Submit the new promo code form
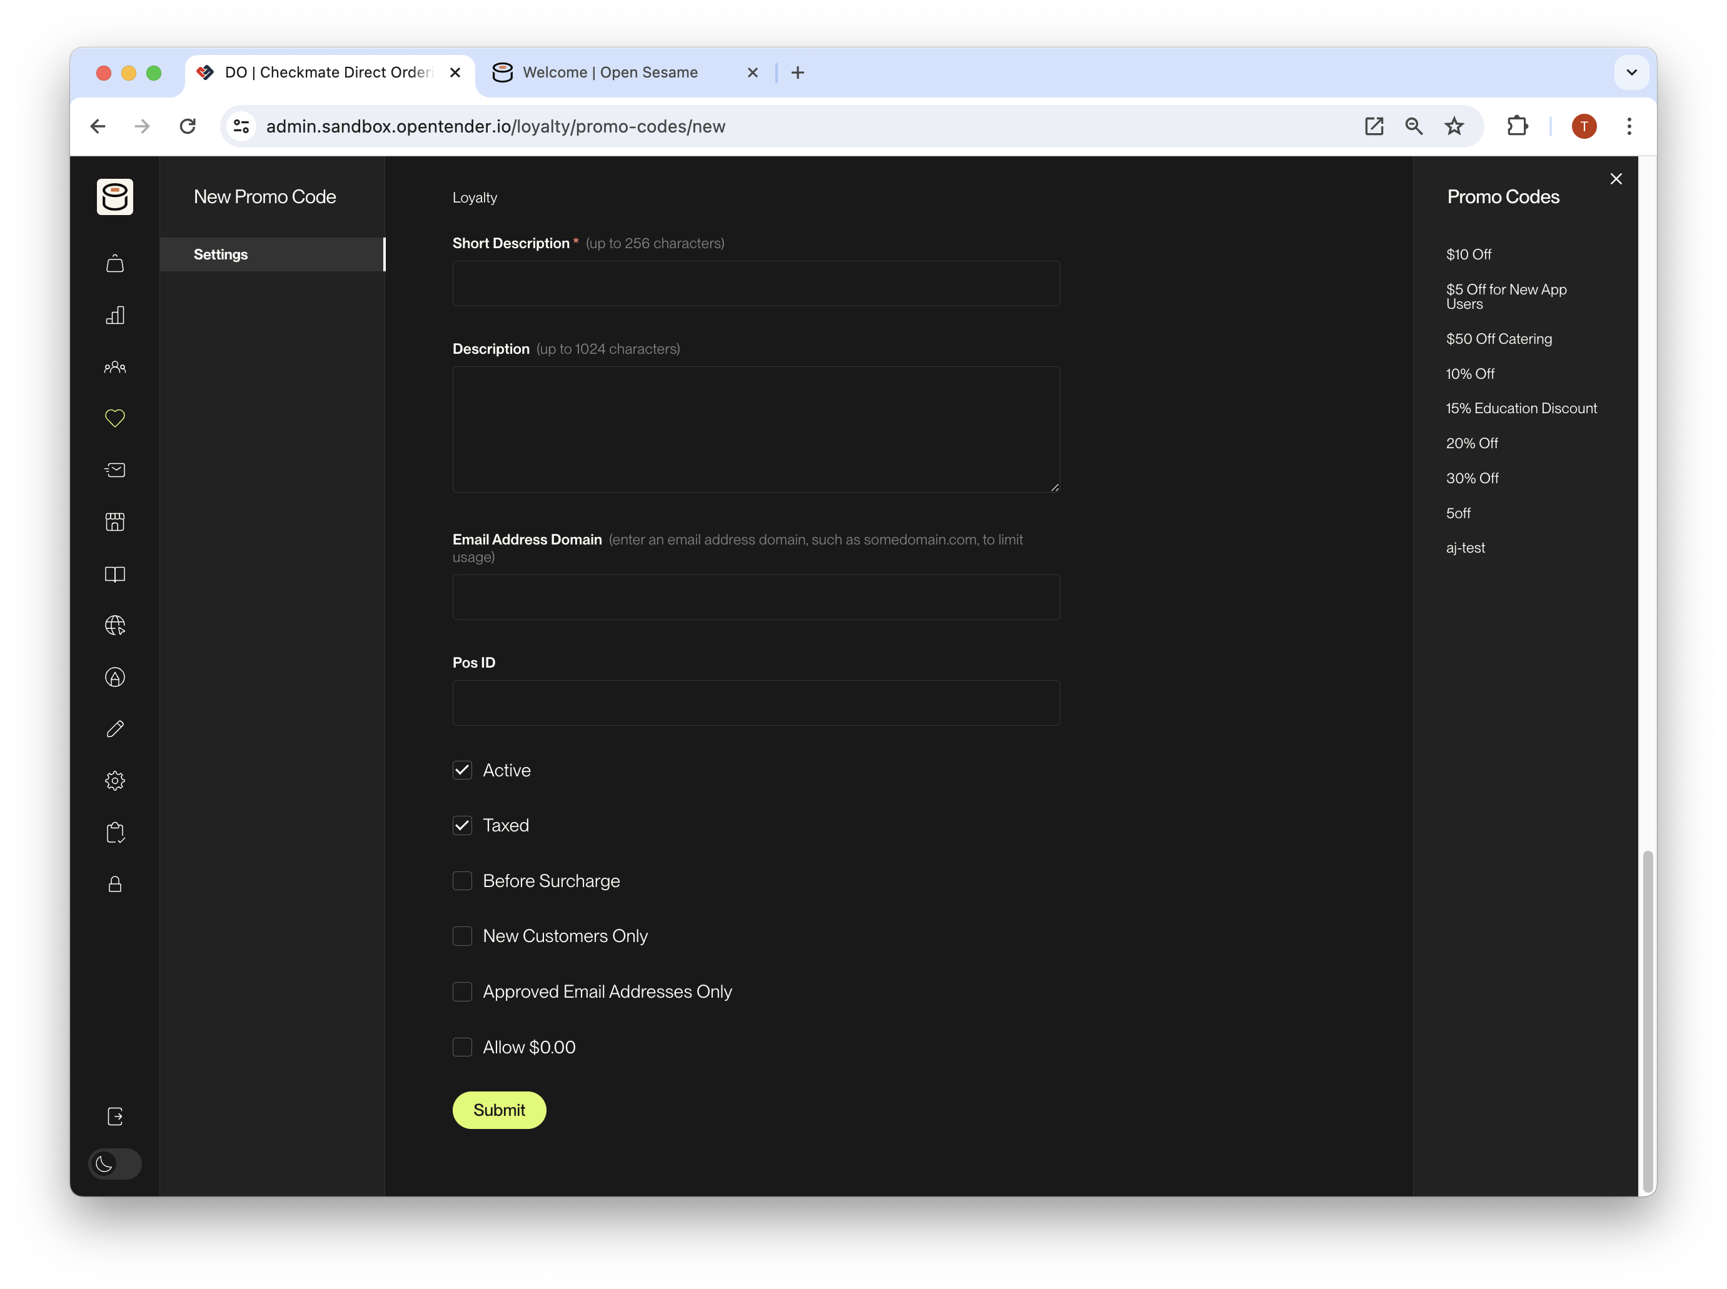Image resolution: width=1727 pixels, height=1289 pixels. coord(499,1110)
